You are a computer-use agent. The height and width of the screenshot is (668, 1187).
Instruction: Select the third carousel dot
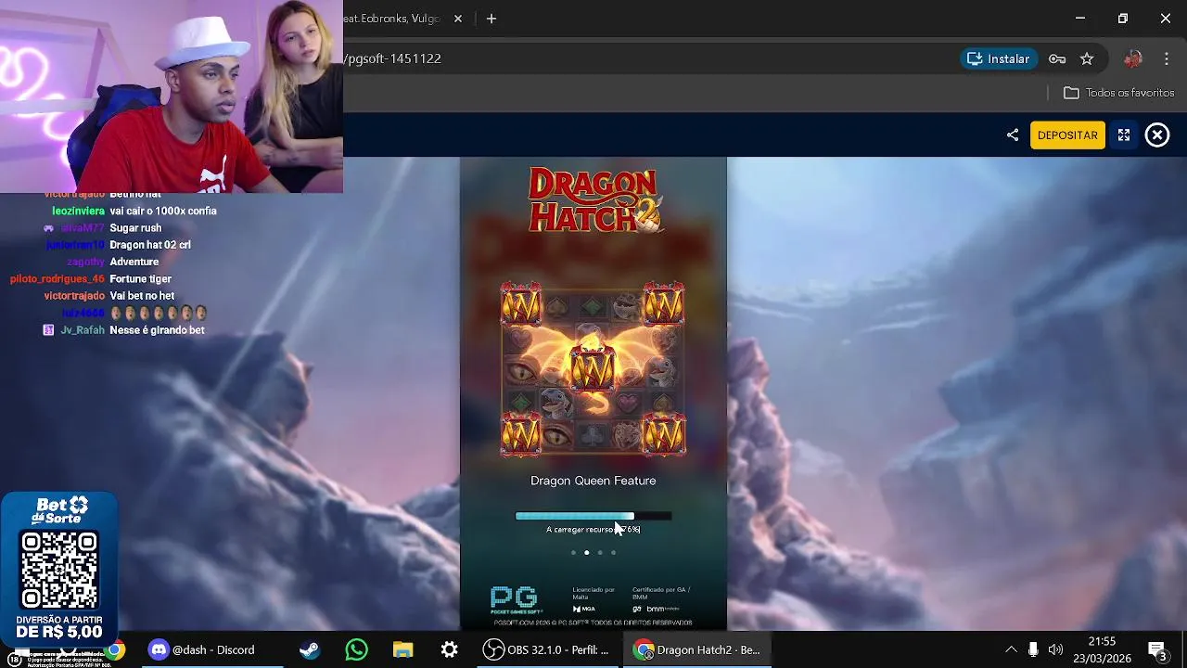pyautogui.click(x=600, y=553)
